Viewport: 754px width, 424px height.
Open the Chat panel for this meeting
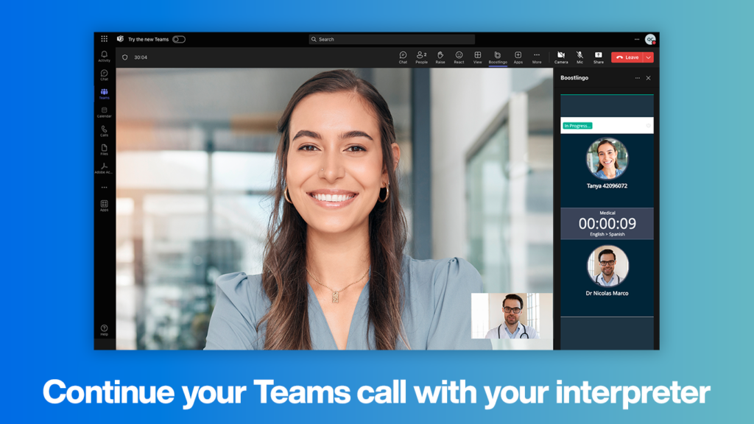coord(402,56)
